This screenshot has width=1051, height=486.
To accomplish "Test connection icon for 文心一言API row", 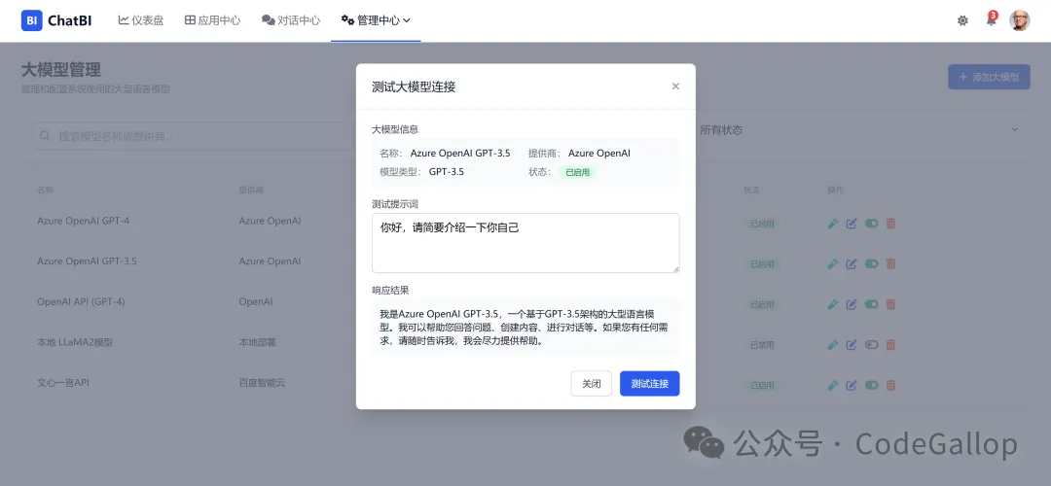I will [x=832, y=386].
